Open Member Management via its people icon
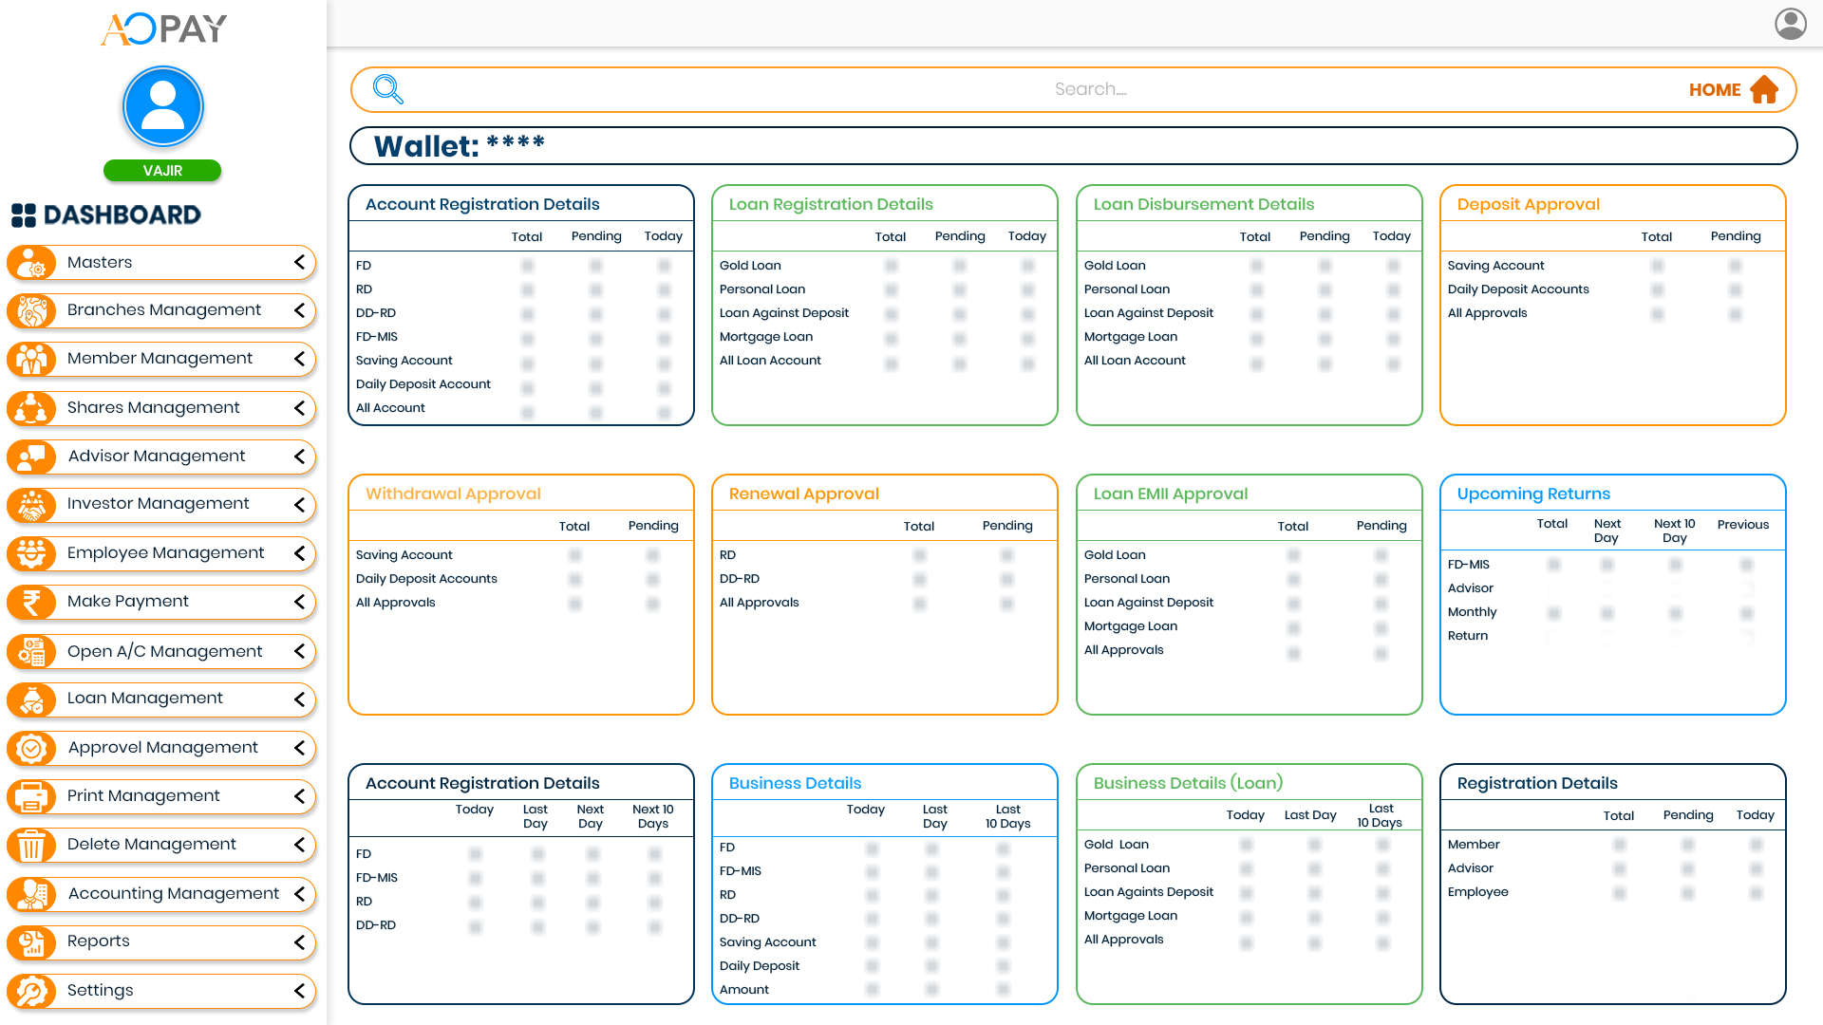Screen dimensions: 1823x1025 click(32, 359)
